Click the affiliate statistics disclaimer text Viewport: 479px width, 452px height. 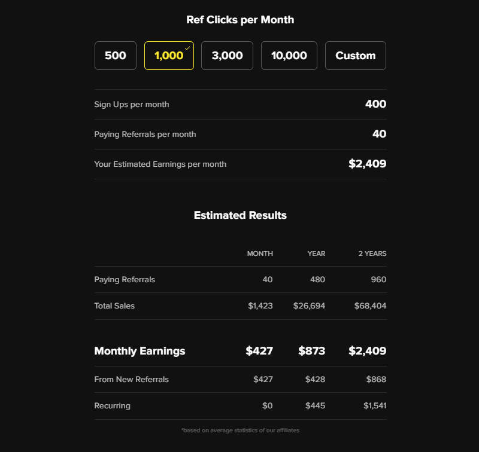coord(240,429)
